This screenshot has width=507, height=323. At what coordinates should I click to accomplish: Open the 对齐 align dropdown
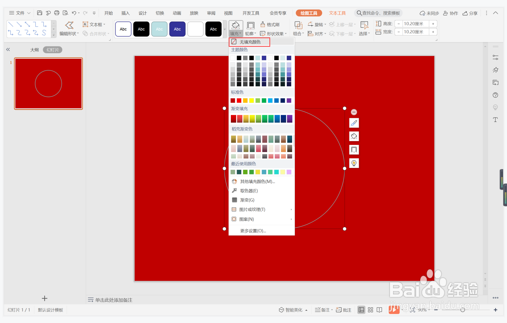(317, 34)
